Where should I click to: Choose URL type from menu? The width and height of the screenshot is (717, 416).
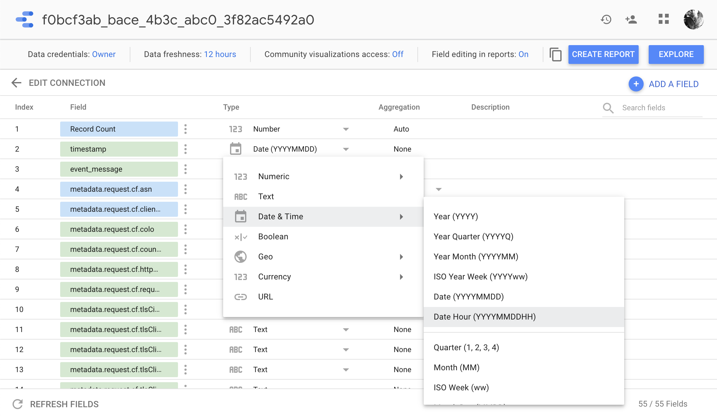pyautogui.click(x=323, y=297)
